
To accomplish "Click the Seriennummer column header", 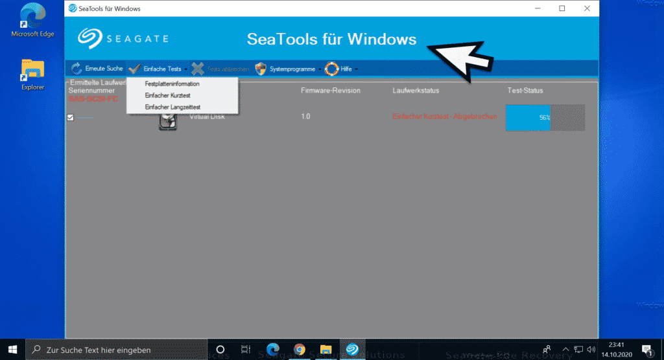I will 91,91.
